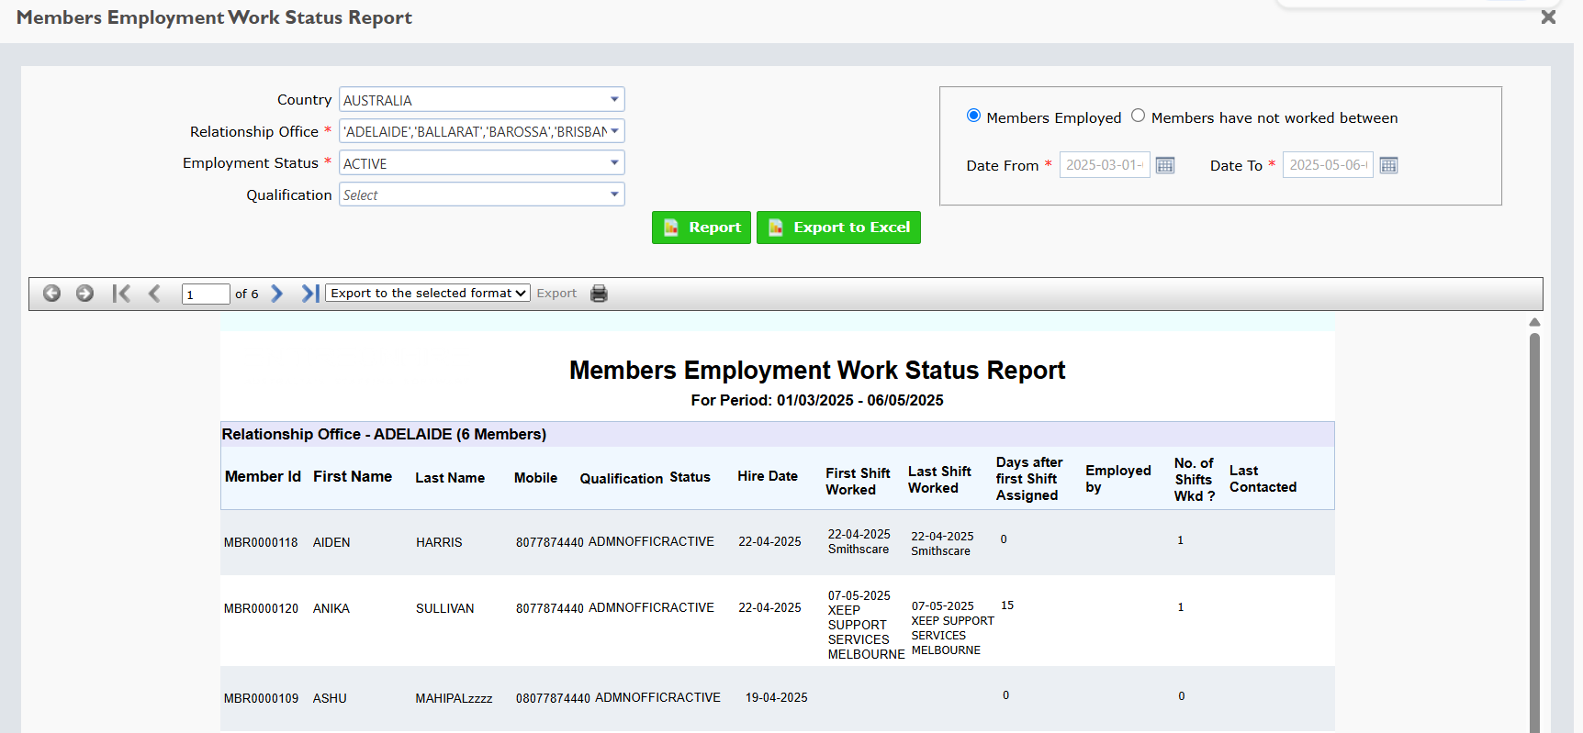Open Date From calendar picker

[1165, 165]
